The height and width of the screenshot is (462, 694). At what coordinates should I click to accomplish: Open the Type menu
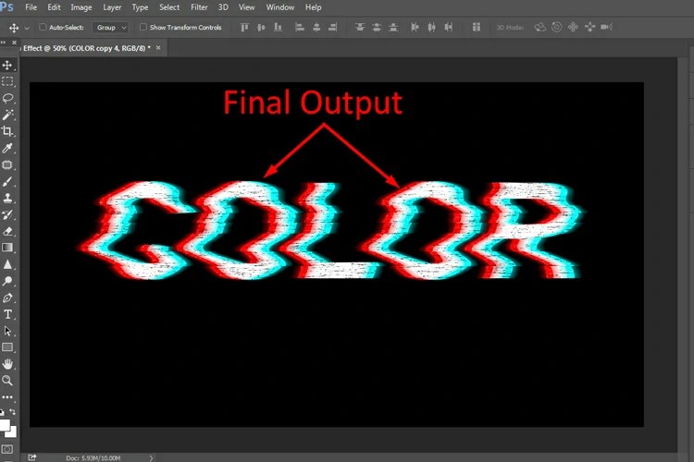click(x=140, y=7)
